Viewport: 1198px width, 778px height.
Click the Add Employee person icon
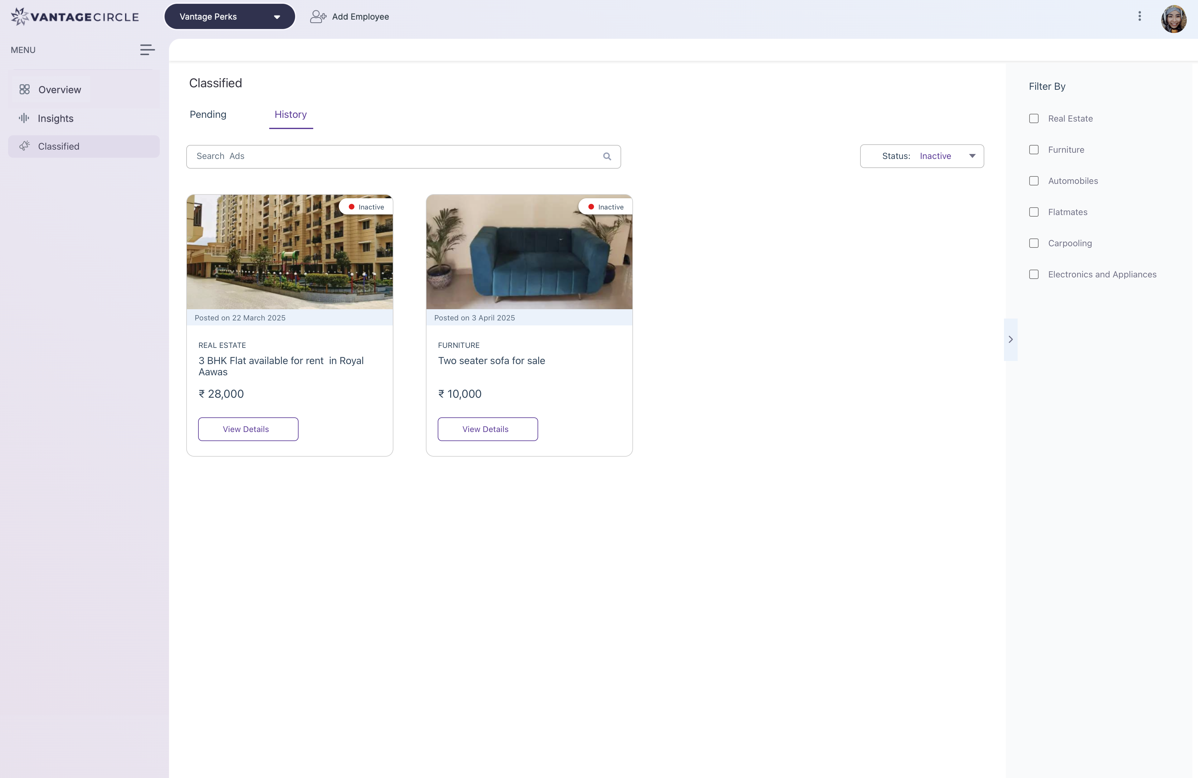tap(318, 17)
